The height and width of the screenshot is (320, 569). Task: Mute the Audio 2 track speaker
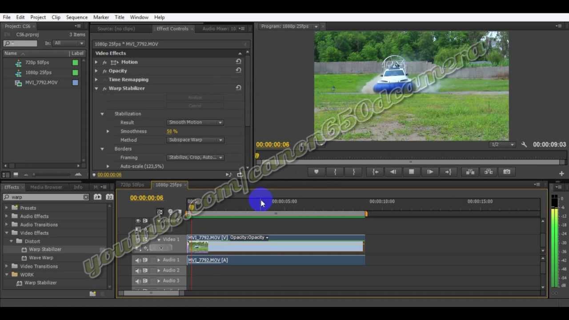[x=138, y=270]
